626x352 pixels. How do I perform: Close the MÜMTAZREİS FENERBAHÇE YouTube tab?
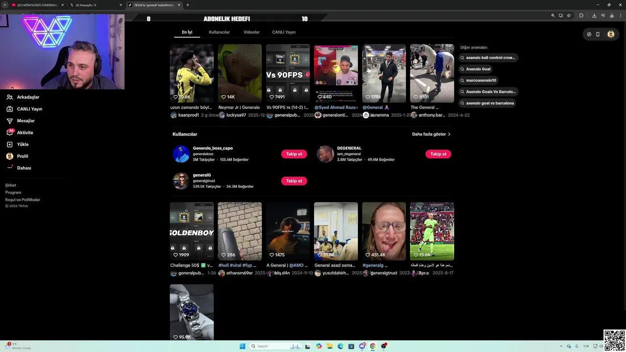point(63,5)
